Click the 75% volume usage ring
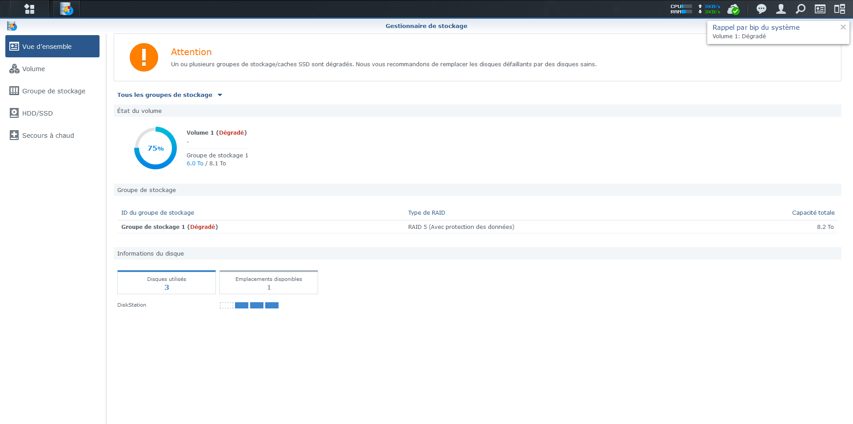 click(155, 148)
